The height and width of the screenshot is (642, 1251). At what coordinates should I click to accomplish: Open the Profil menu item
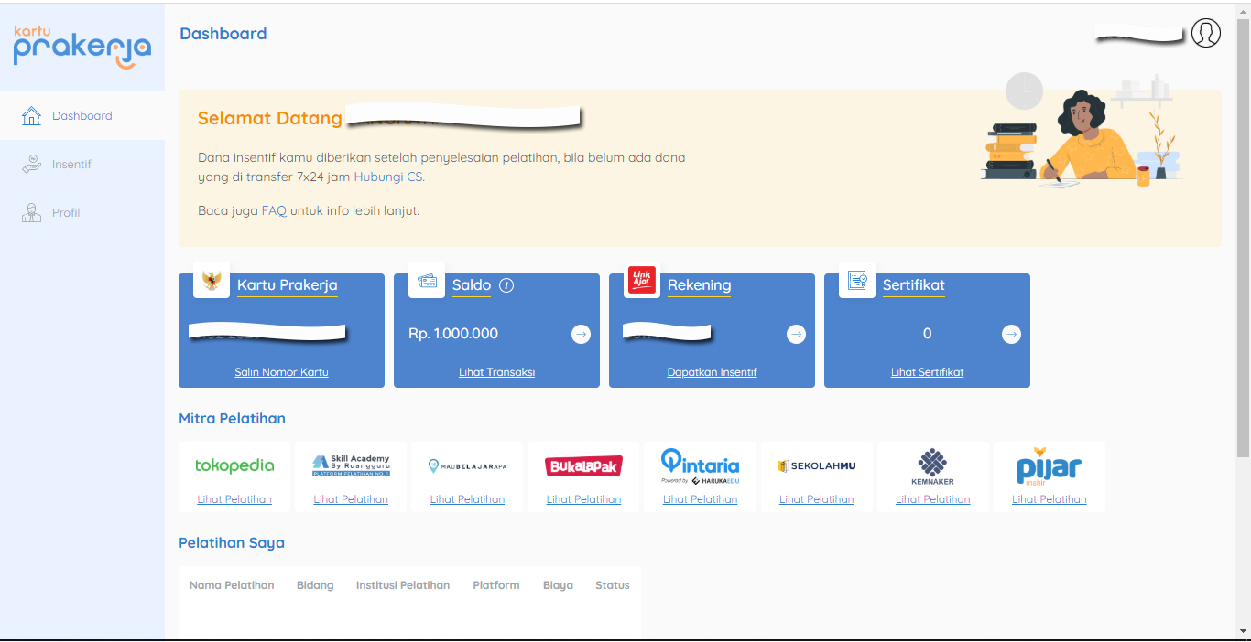pyautogui.click(x=82, y=213)
